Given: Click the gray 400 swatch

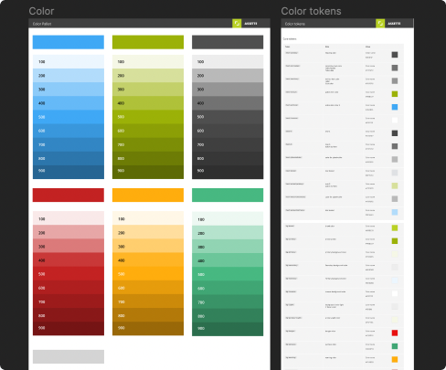Looking at the screenshot, I should pos(228,103).
